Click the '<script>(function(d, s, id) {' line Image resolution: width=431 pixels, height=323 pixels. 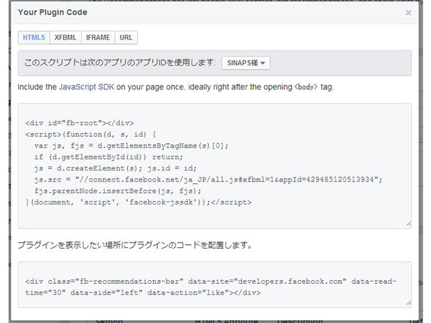(90, 134)
